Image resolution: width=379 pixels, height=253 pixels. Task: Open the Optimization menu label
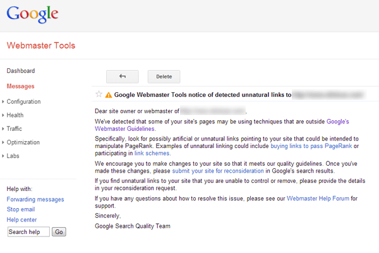tap(23, 142)
